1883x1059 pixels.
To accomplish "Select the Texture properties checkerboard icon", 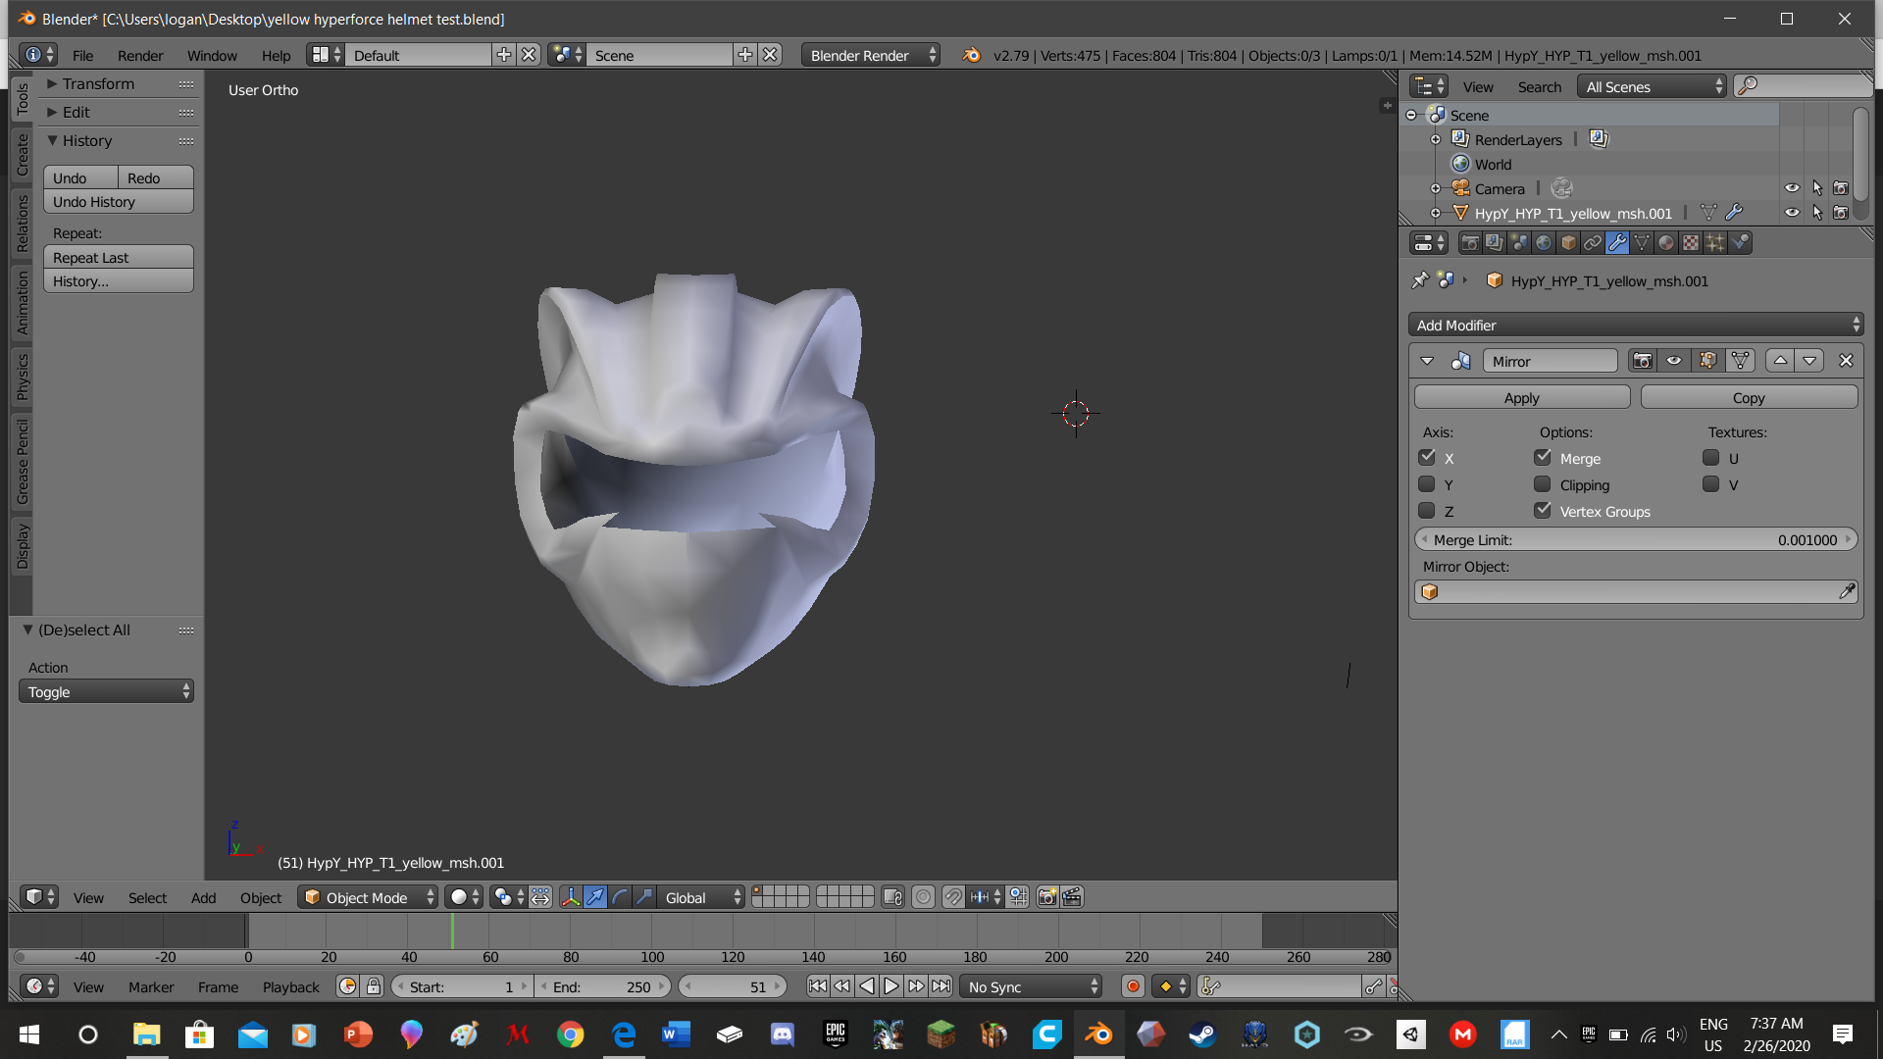I will 1691,243.
